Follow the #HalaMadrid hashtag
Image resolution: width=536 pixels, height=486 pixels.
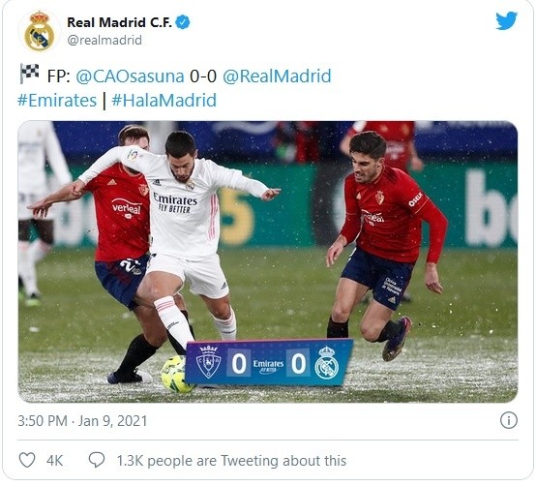click(164, 101)
